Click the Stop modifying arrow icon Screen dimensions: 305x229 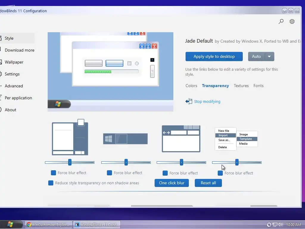point(189,101)
